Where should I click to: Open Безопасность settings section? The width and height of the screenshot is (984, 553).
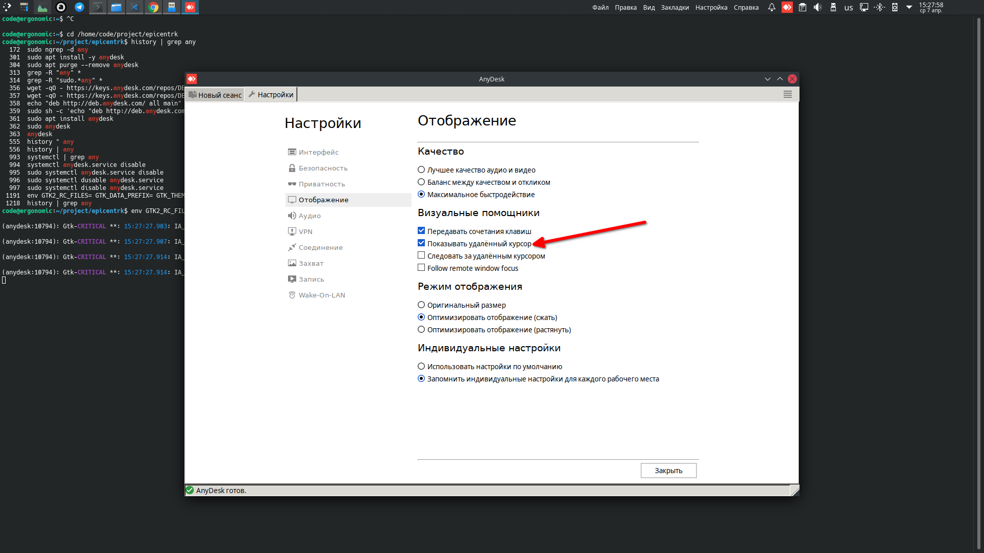[x=348, y=168]
